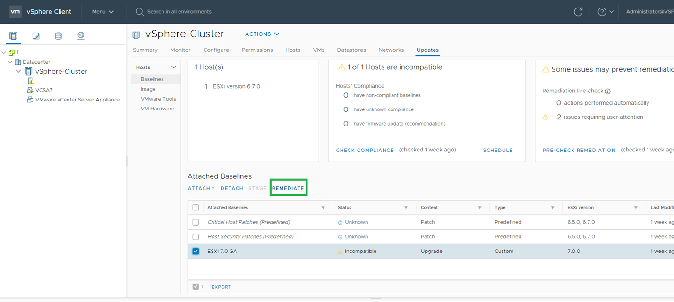Check the Host Security Patches row checkbox
674x302 pixels.
pos(196,236)
